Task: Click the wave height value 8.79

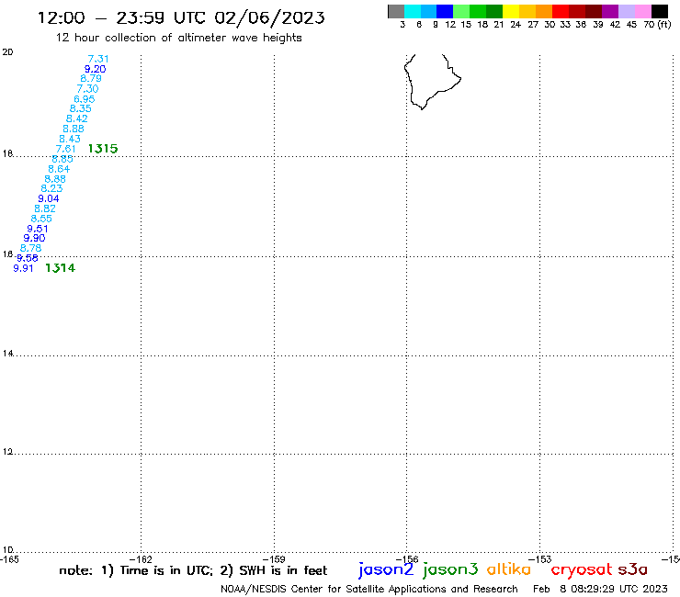Action: 91,78
